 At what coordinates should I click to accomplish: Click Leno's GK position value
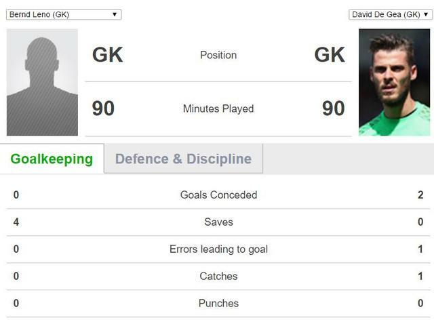click(108, 54)
